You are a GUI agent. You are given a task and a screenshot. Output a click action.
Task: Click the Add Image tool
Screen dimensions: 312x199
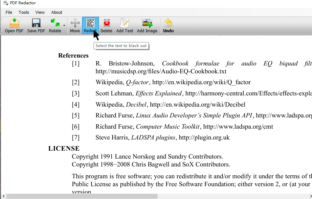147,25
